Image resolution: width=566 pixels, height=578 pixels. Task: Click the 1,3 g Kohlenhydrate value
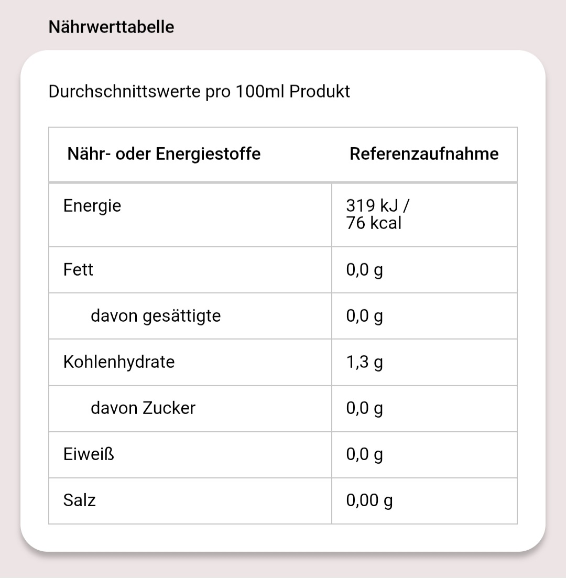365,363
